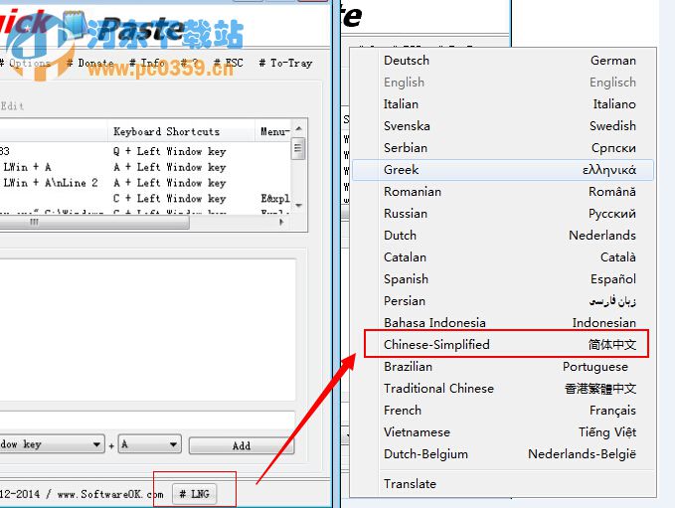Screen dimensions: 675x508
Task: Select Spanish (Español) language
Action: pos(503,279)
